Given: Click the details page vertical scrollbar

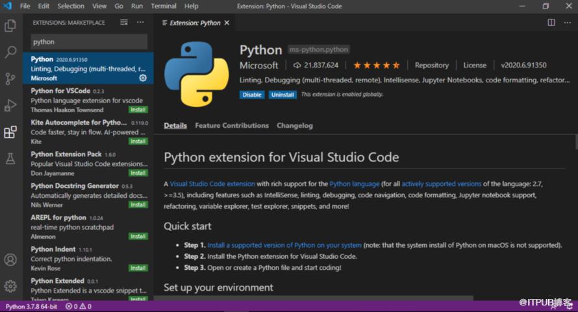Looking at the screenshot, I should [576, 142].
